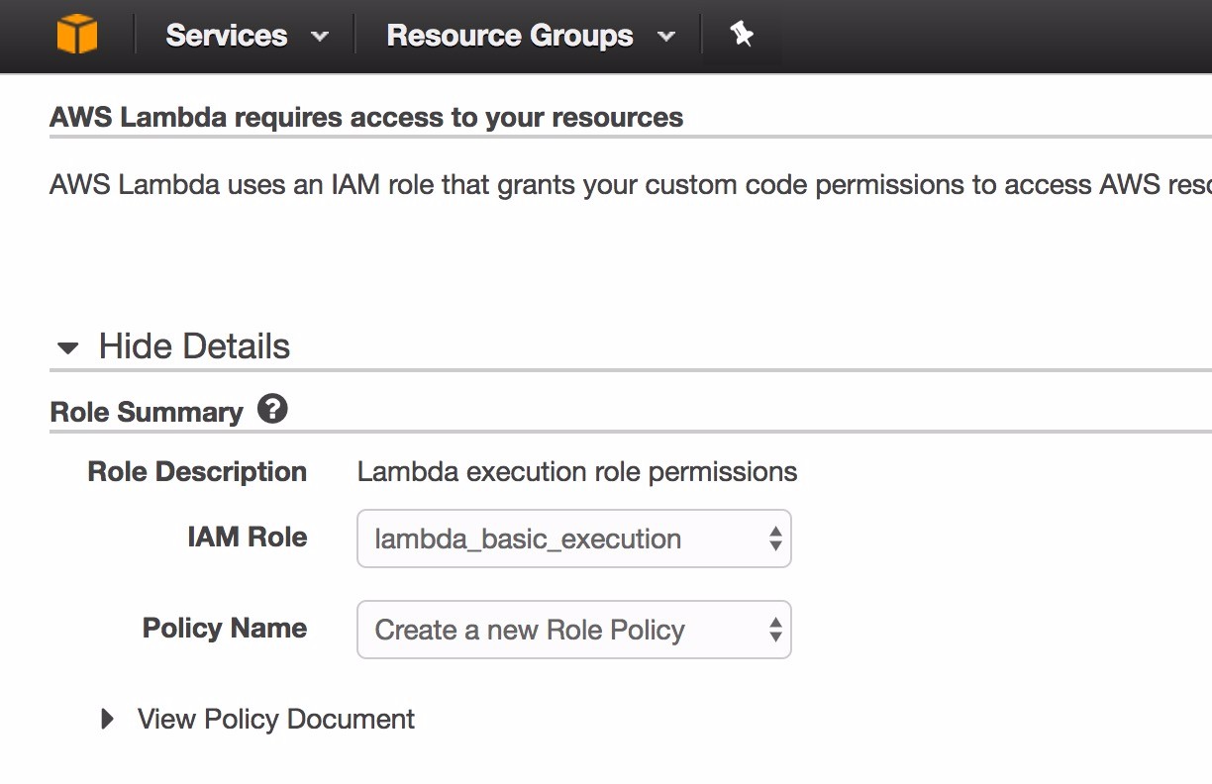This screenshot has width=1212, height=784.
Task: Click the pin shortcut icon in navbar
Action: [x=741, y=36]
